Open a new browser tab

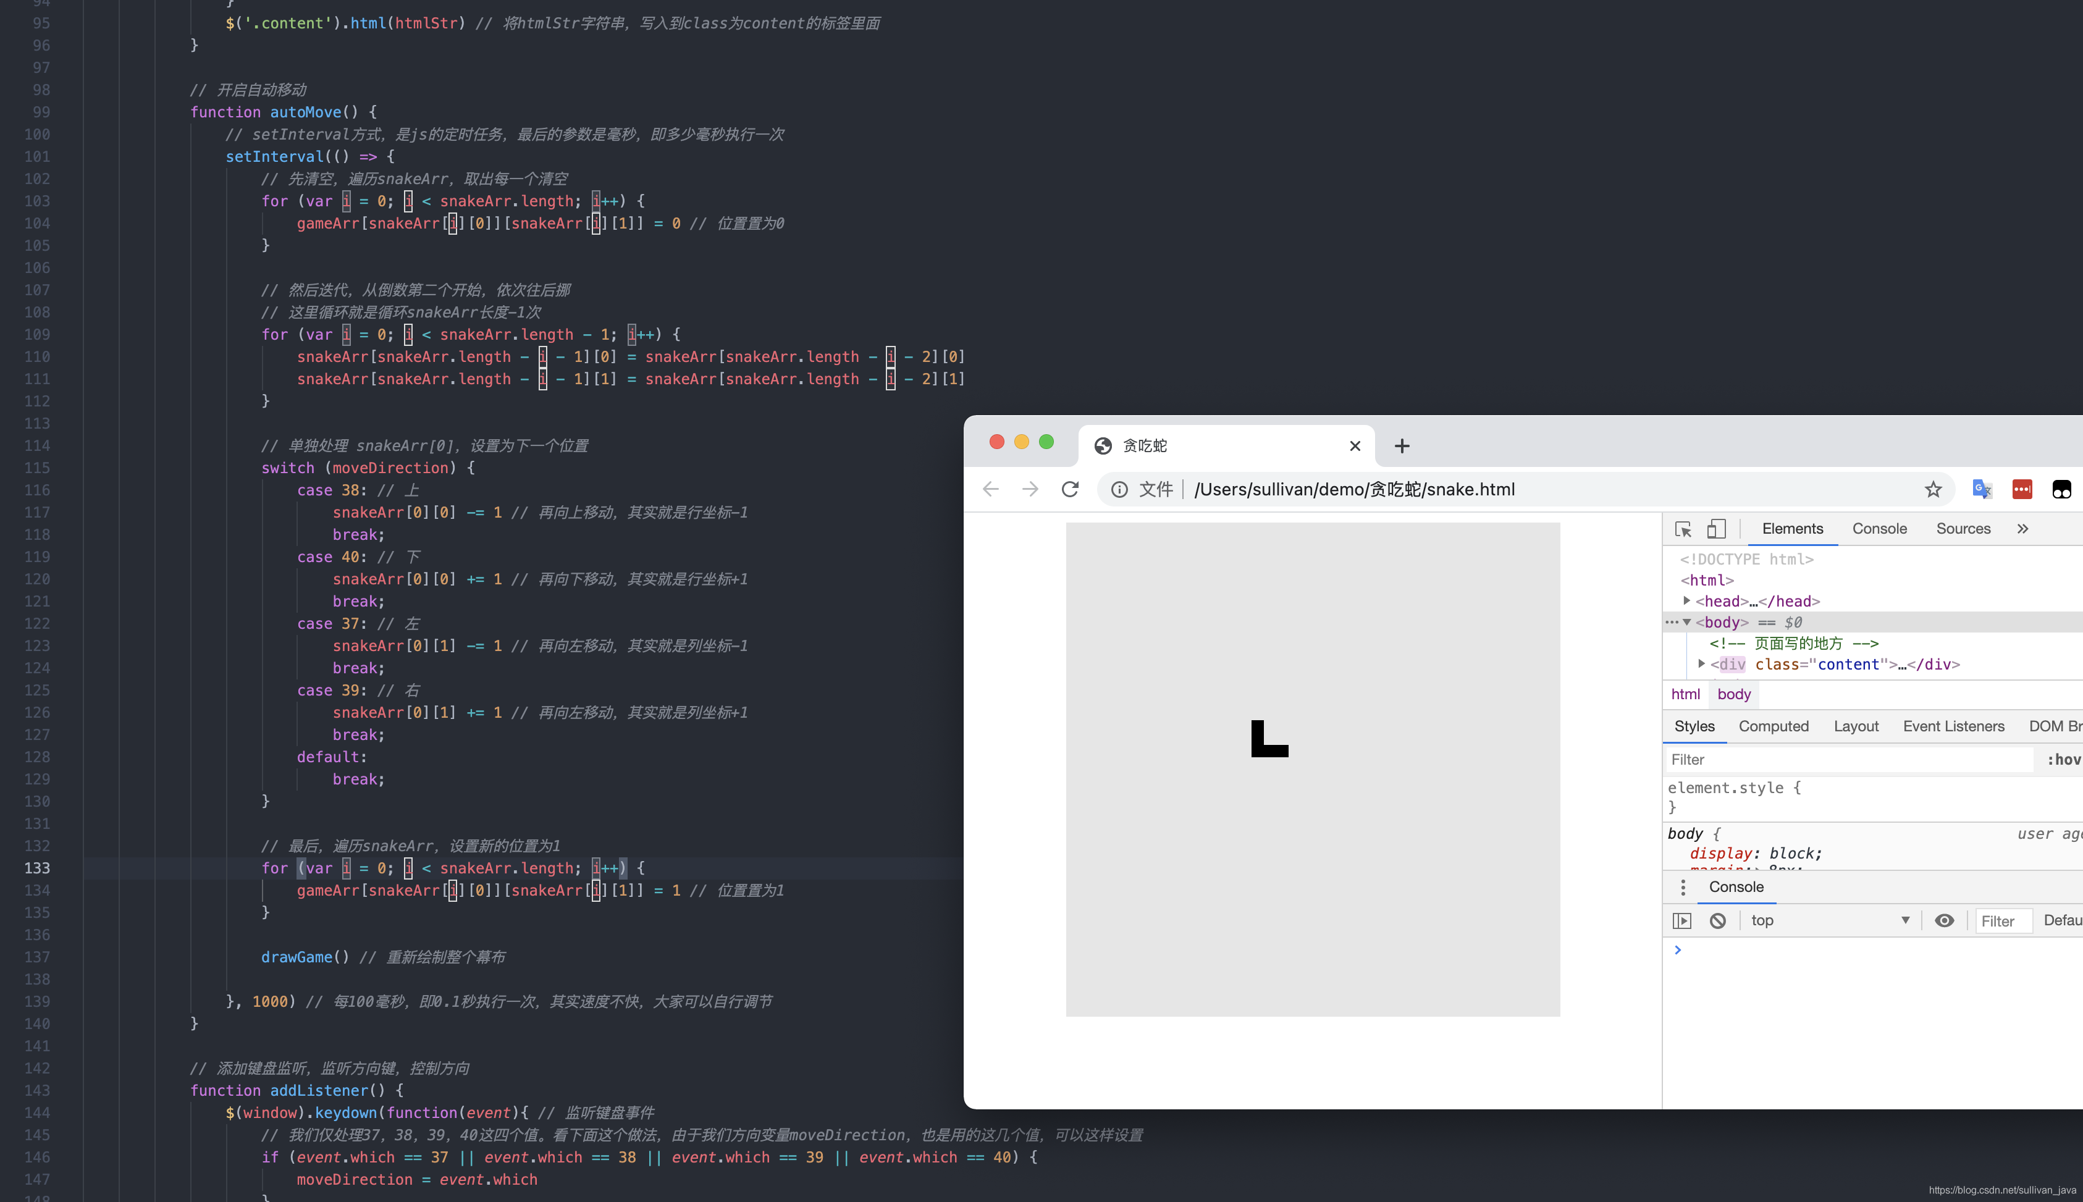click(1402, 446)
